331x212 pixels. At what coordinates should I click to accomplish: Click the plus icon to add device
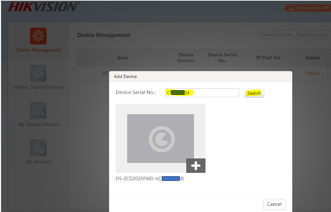pyautogui.click(x=196, y=166)
